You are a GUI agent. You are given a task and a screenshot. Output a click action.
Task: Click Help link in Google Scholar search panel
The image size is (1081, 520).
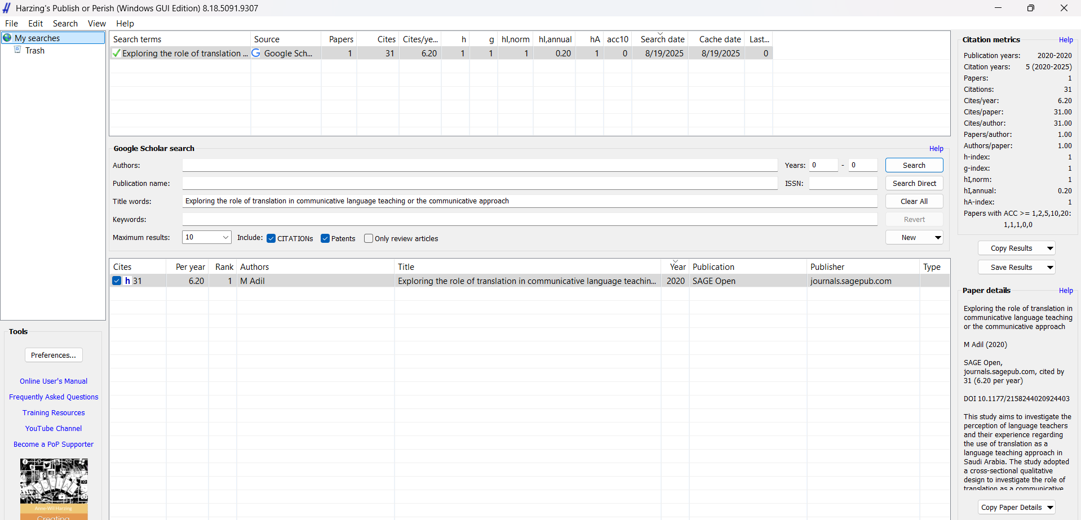click(x=936, y=148)
